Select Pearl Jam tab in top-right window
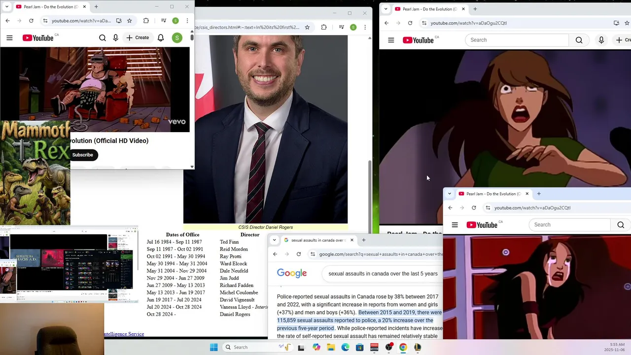This screenshot has height=355, width=631. pyautogui.click(x=429, y=9)
